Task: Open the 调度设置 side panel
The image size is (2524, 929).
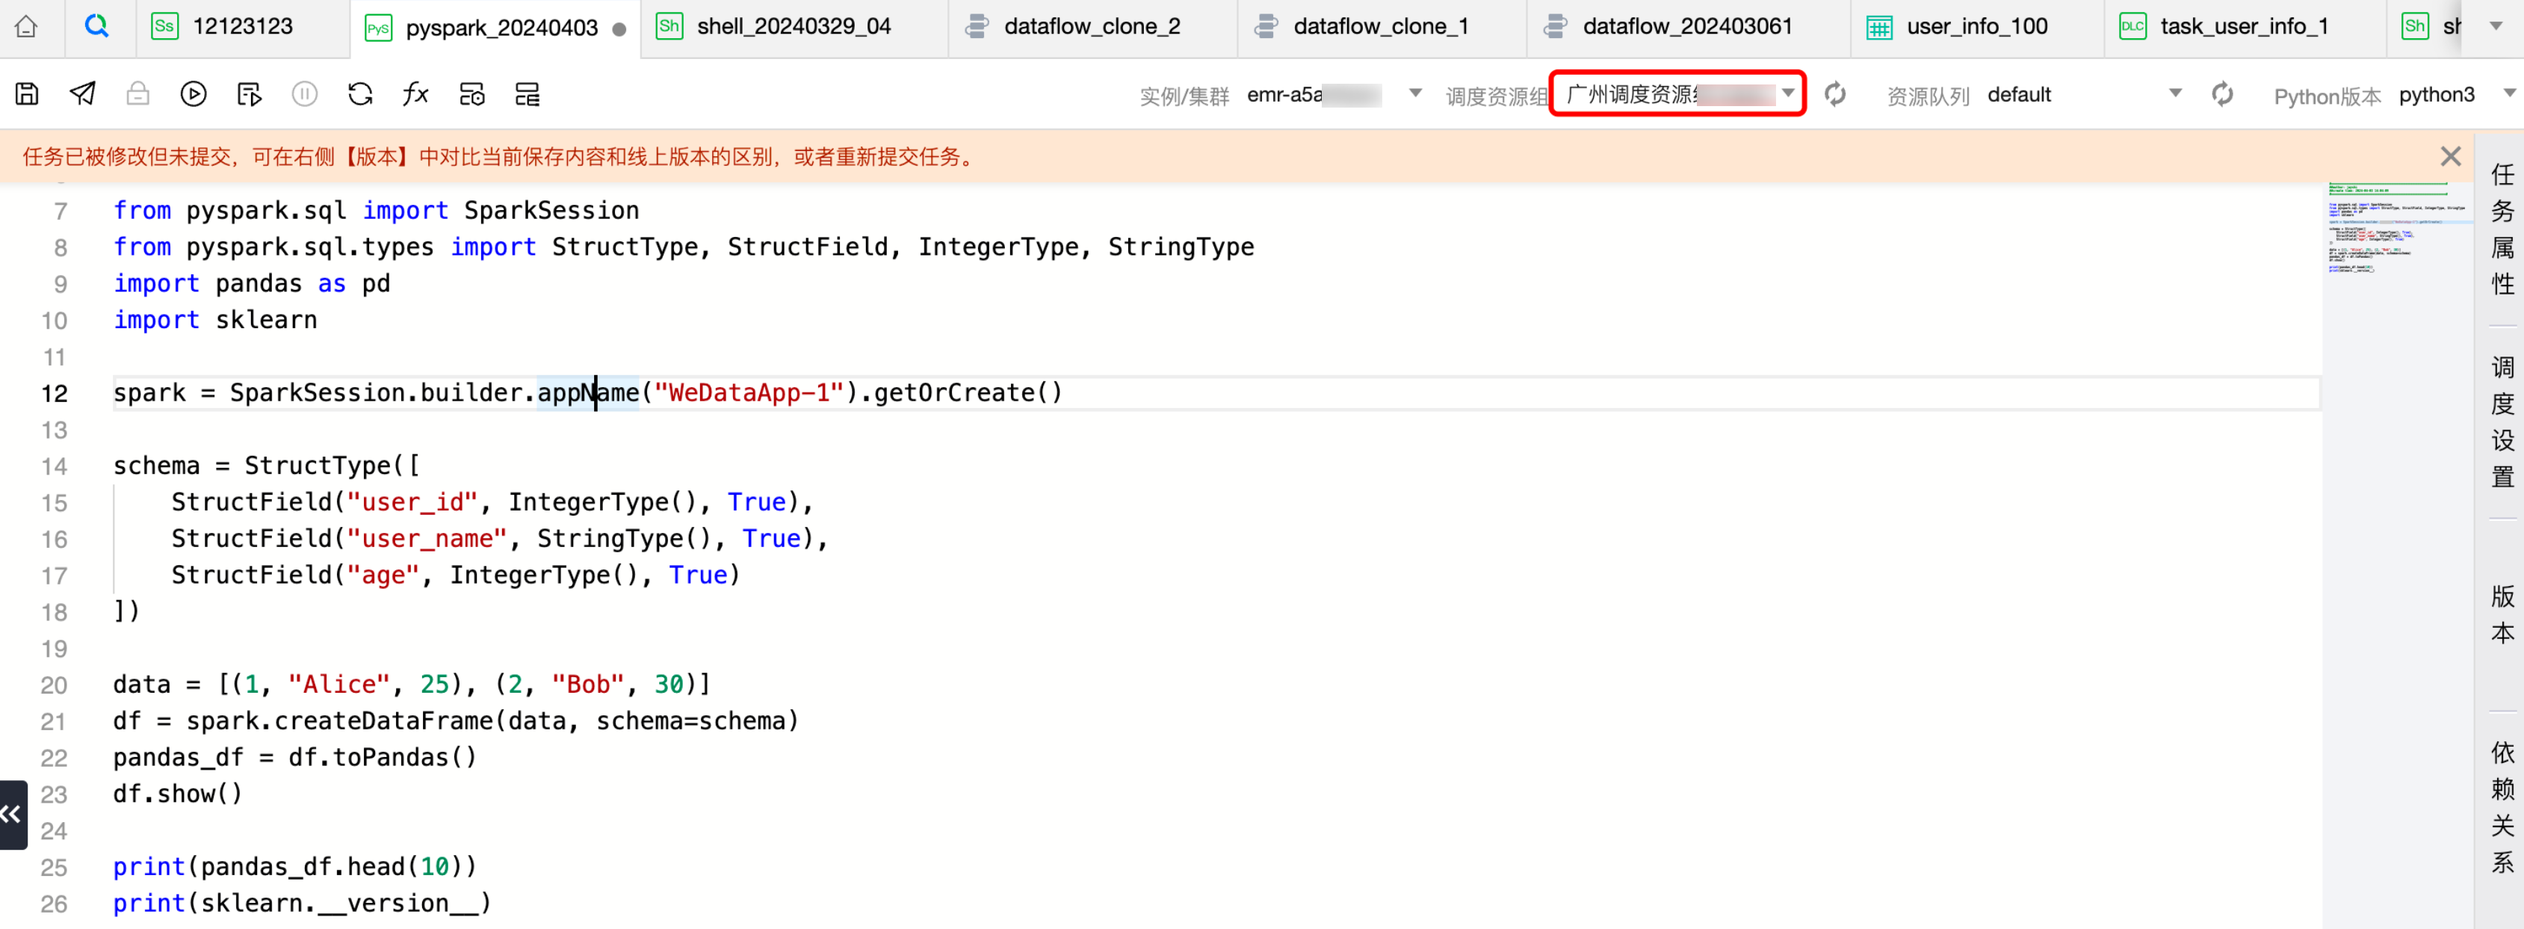Action: (2502, 422)
